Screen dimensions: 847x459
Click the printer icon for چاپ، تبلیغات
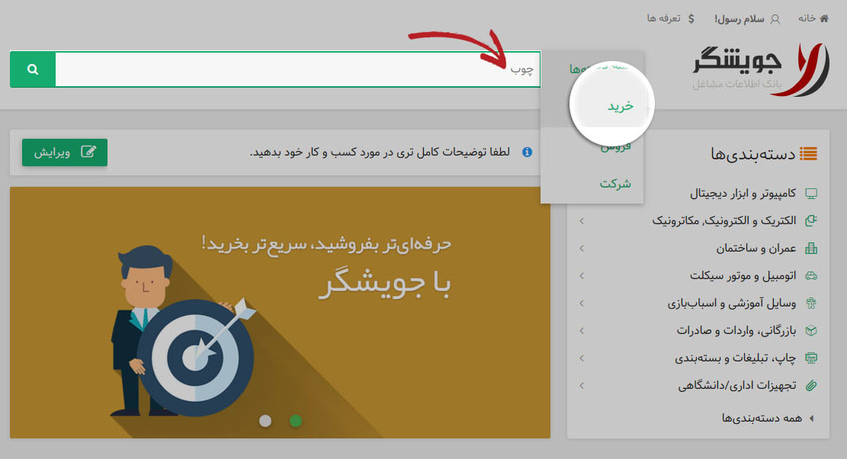point(811,358)
